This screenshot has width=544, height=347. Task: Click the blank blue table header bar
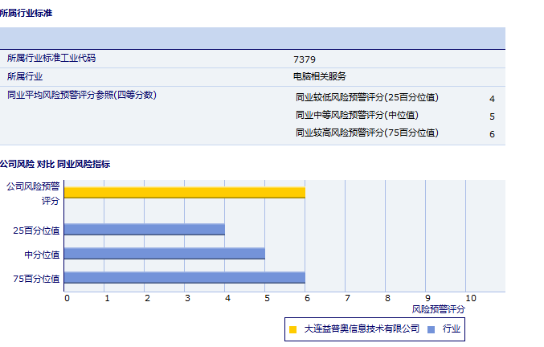tap(252, 38)
